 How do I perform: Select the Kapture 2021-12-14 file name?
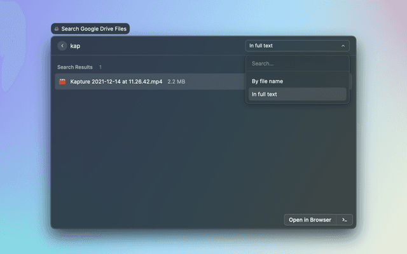tap(116, 82)
